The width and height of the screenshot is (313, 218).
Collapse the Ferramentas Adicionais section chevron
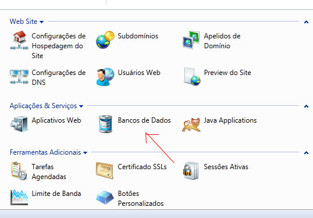(x=306, y=153)
